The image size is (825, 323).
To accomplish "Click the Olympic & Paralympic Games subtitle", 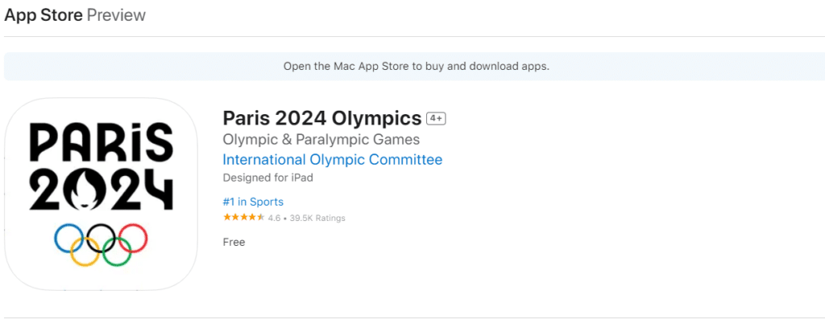I will pos(321,140).
